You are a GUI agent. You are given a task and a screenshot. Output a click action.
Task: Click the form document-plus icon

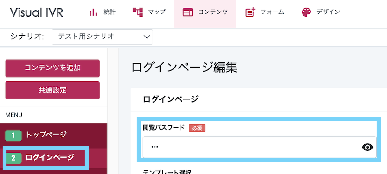point(250,12)
